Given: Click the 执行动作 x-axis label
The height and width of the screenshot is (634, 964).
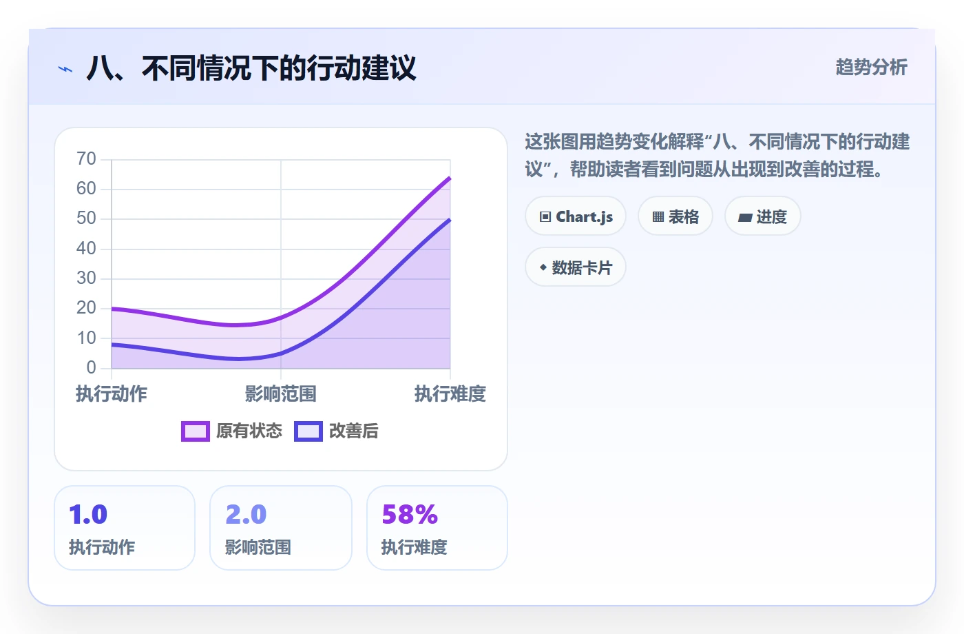Looking at the screenshot, I should pos(112,394).
